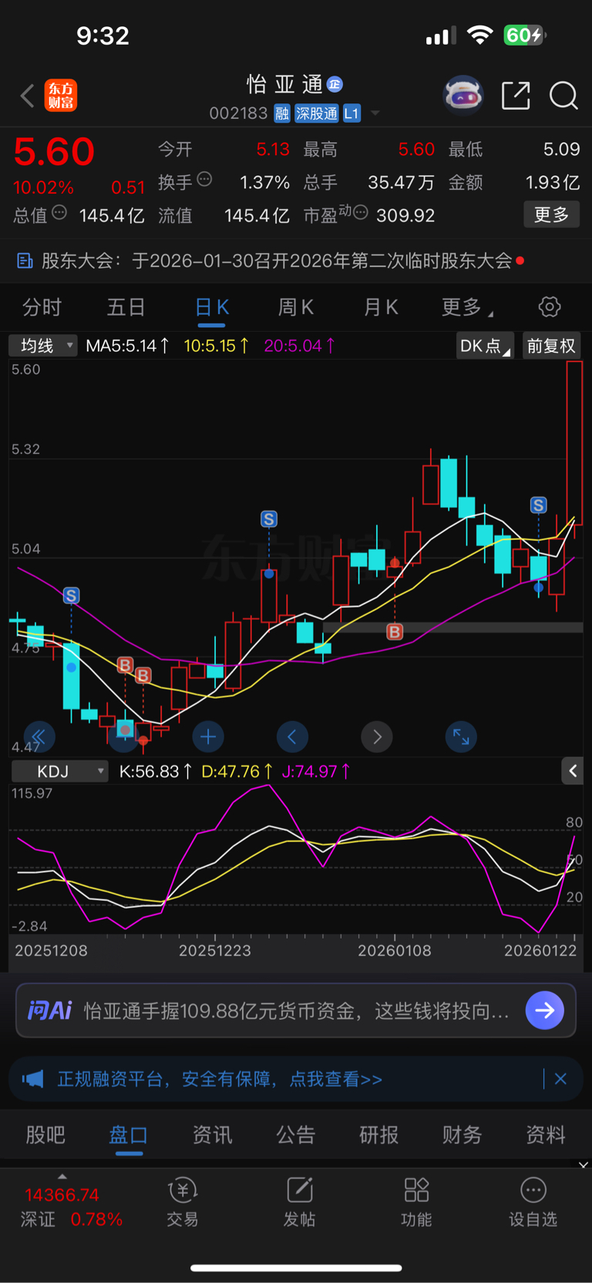Switch to 周K chart tab
This screenshot has height=1283, width=592.
296,307
